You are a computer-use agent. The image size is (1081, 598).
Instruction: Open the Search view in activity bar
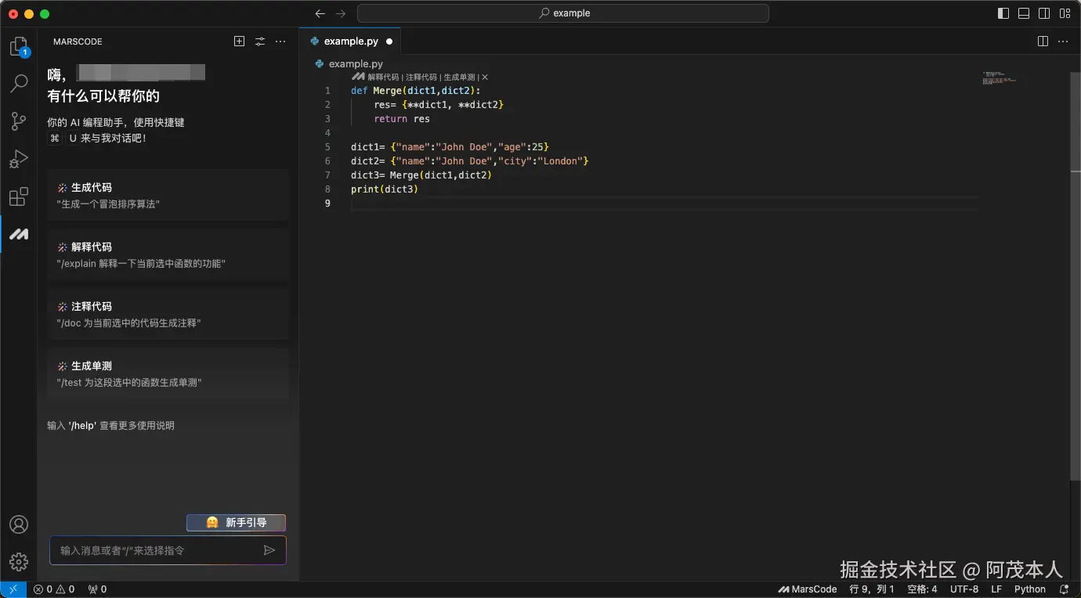(19, 83)
